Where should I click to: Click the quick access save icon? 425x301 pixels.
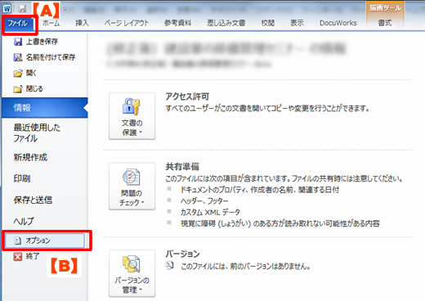[22, 9]
